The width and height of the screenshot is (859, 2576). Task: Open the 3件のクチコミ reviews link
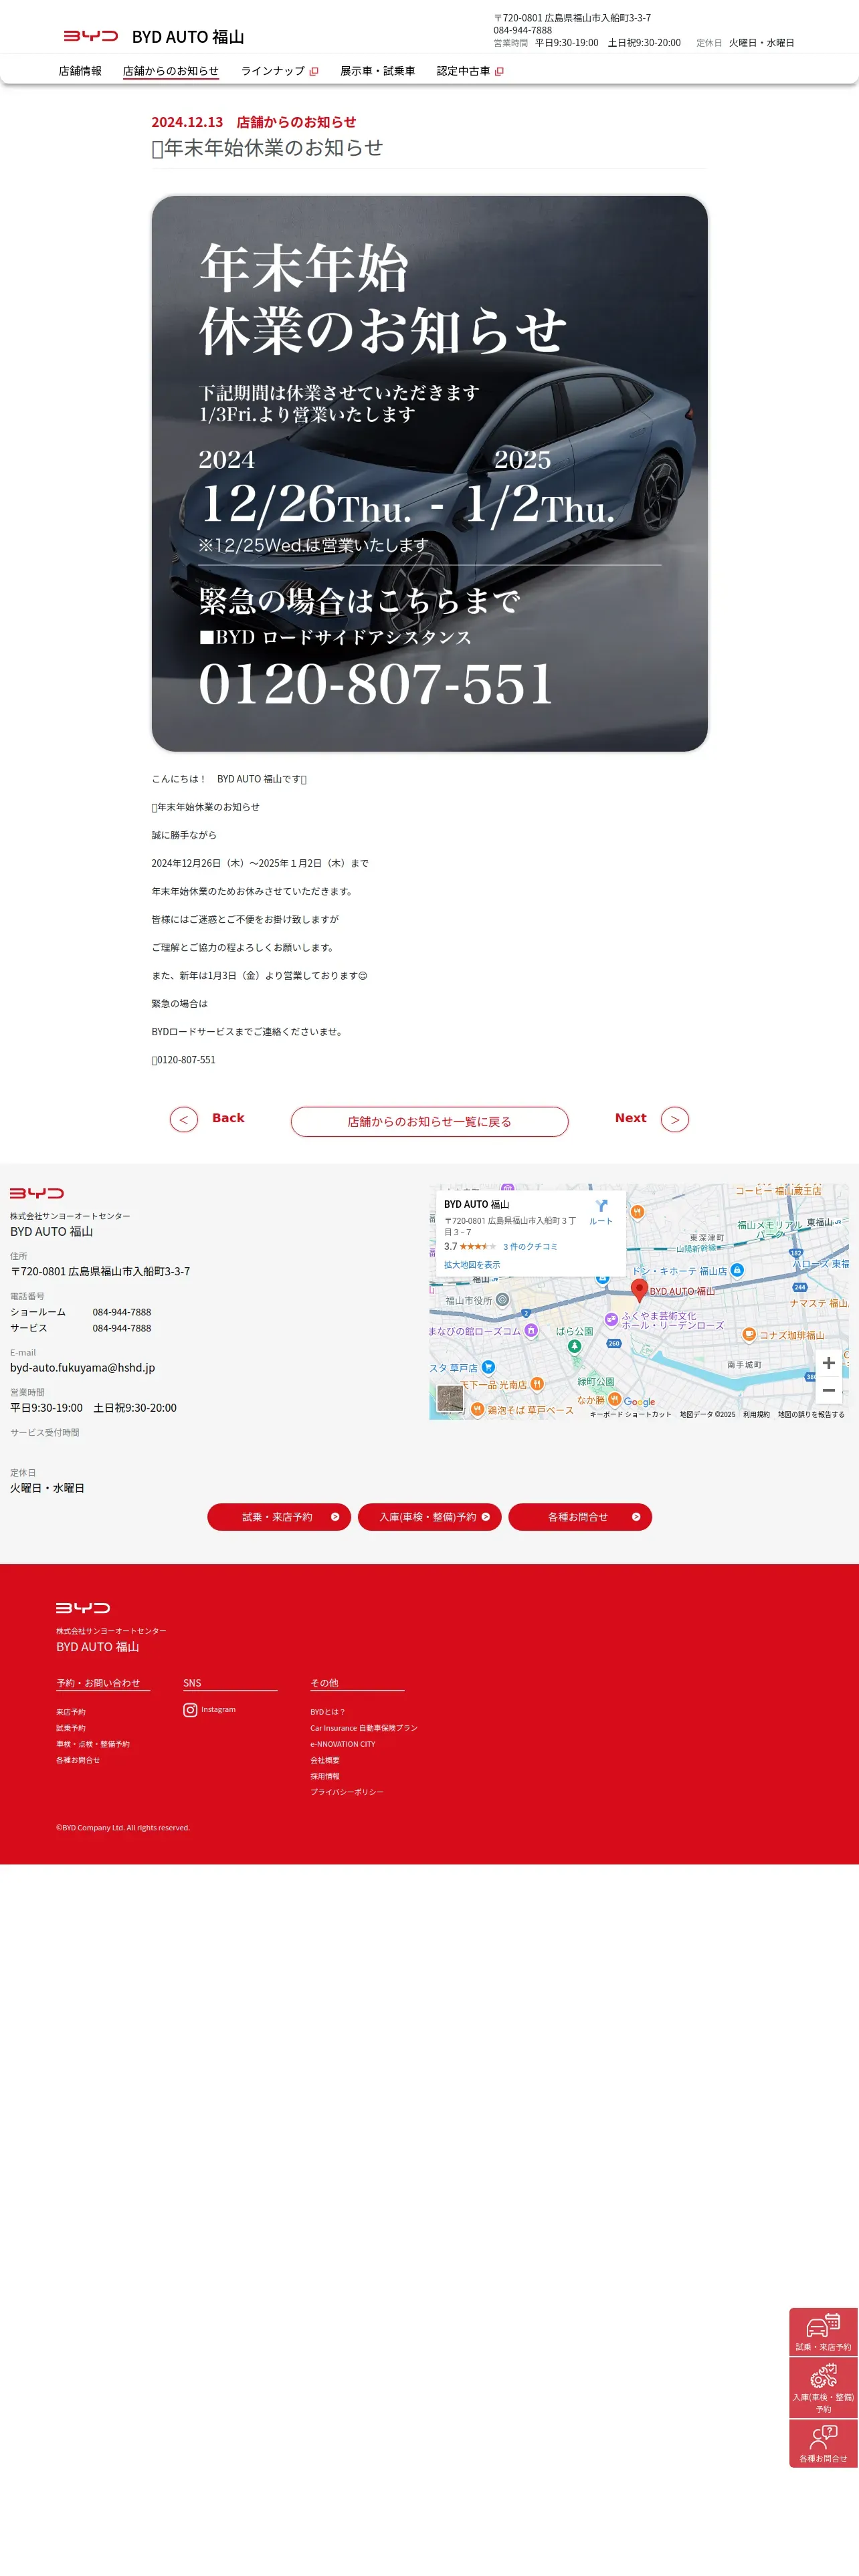click(530, 1247)
